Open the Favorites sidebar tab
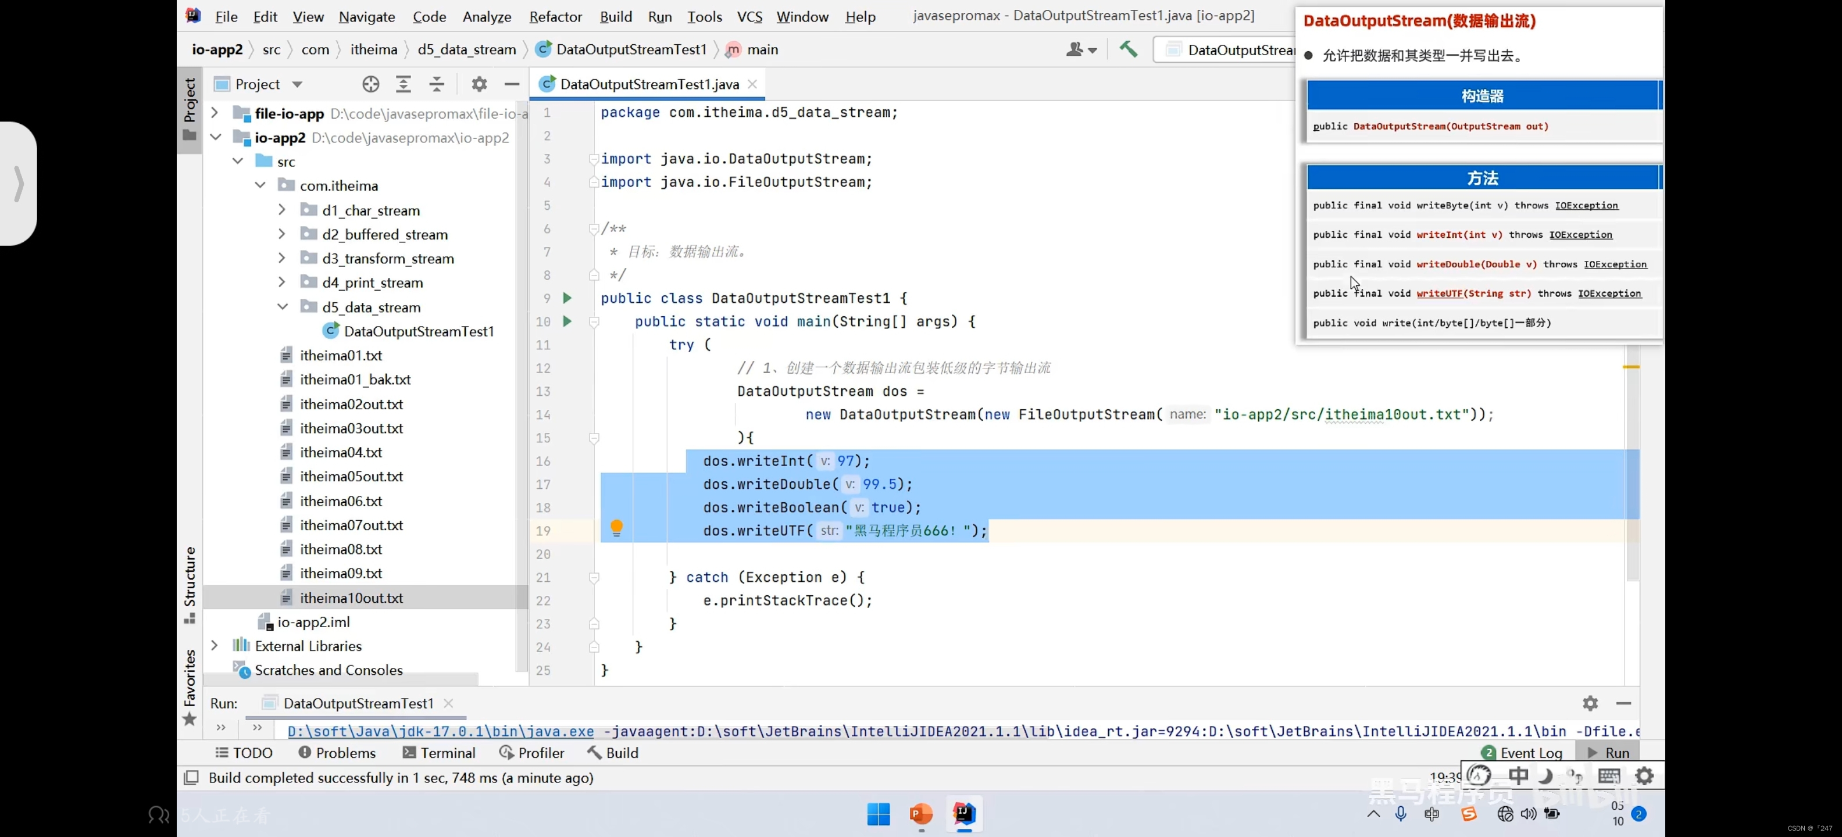This screenshot has width=1842, height=837. [190, 687]
